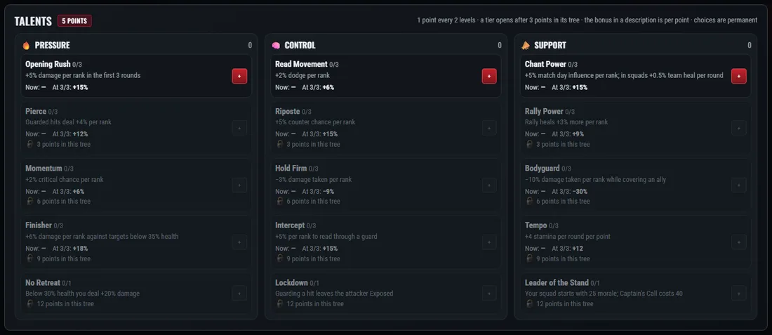
Task: Click the padlock icon under Finisher
Action: point(29,258)
